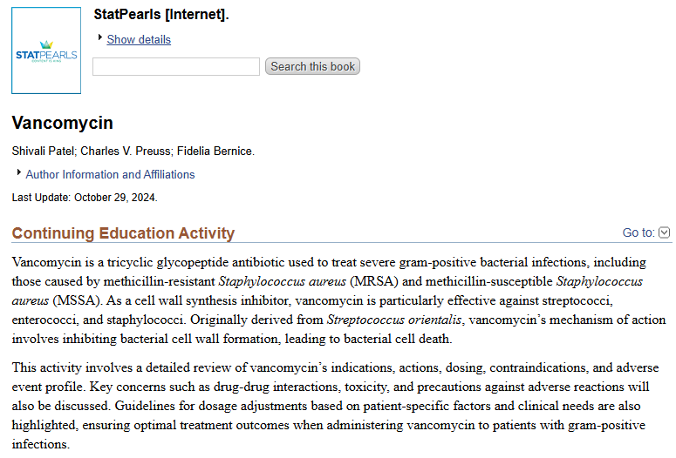Click the Continuing Education Activity section heading
This screenshot has height=458, width=676.
click(123, 233)
